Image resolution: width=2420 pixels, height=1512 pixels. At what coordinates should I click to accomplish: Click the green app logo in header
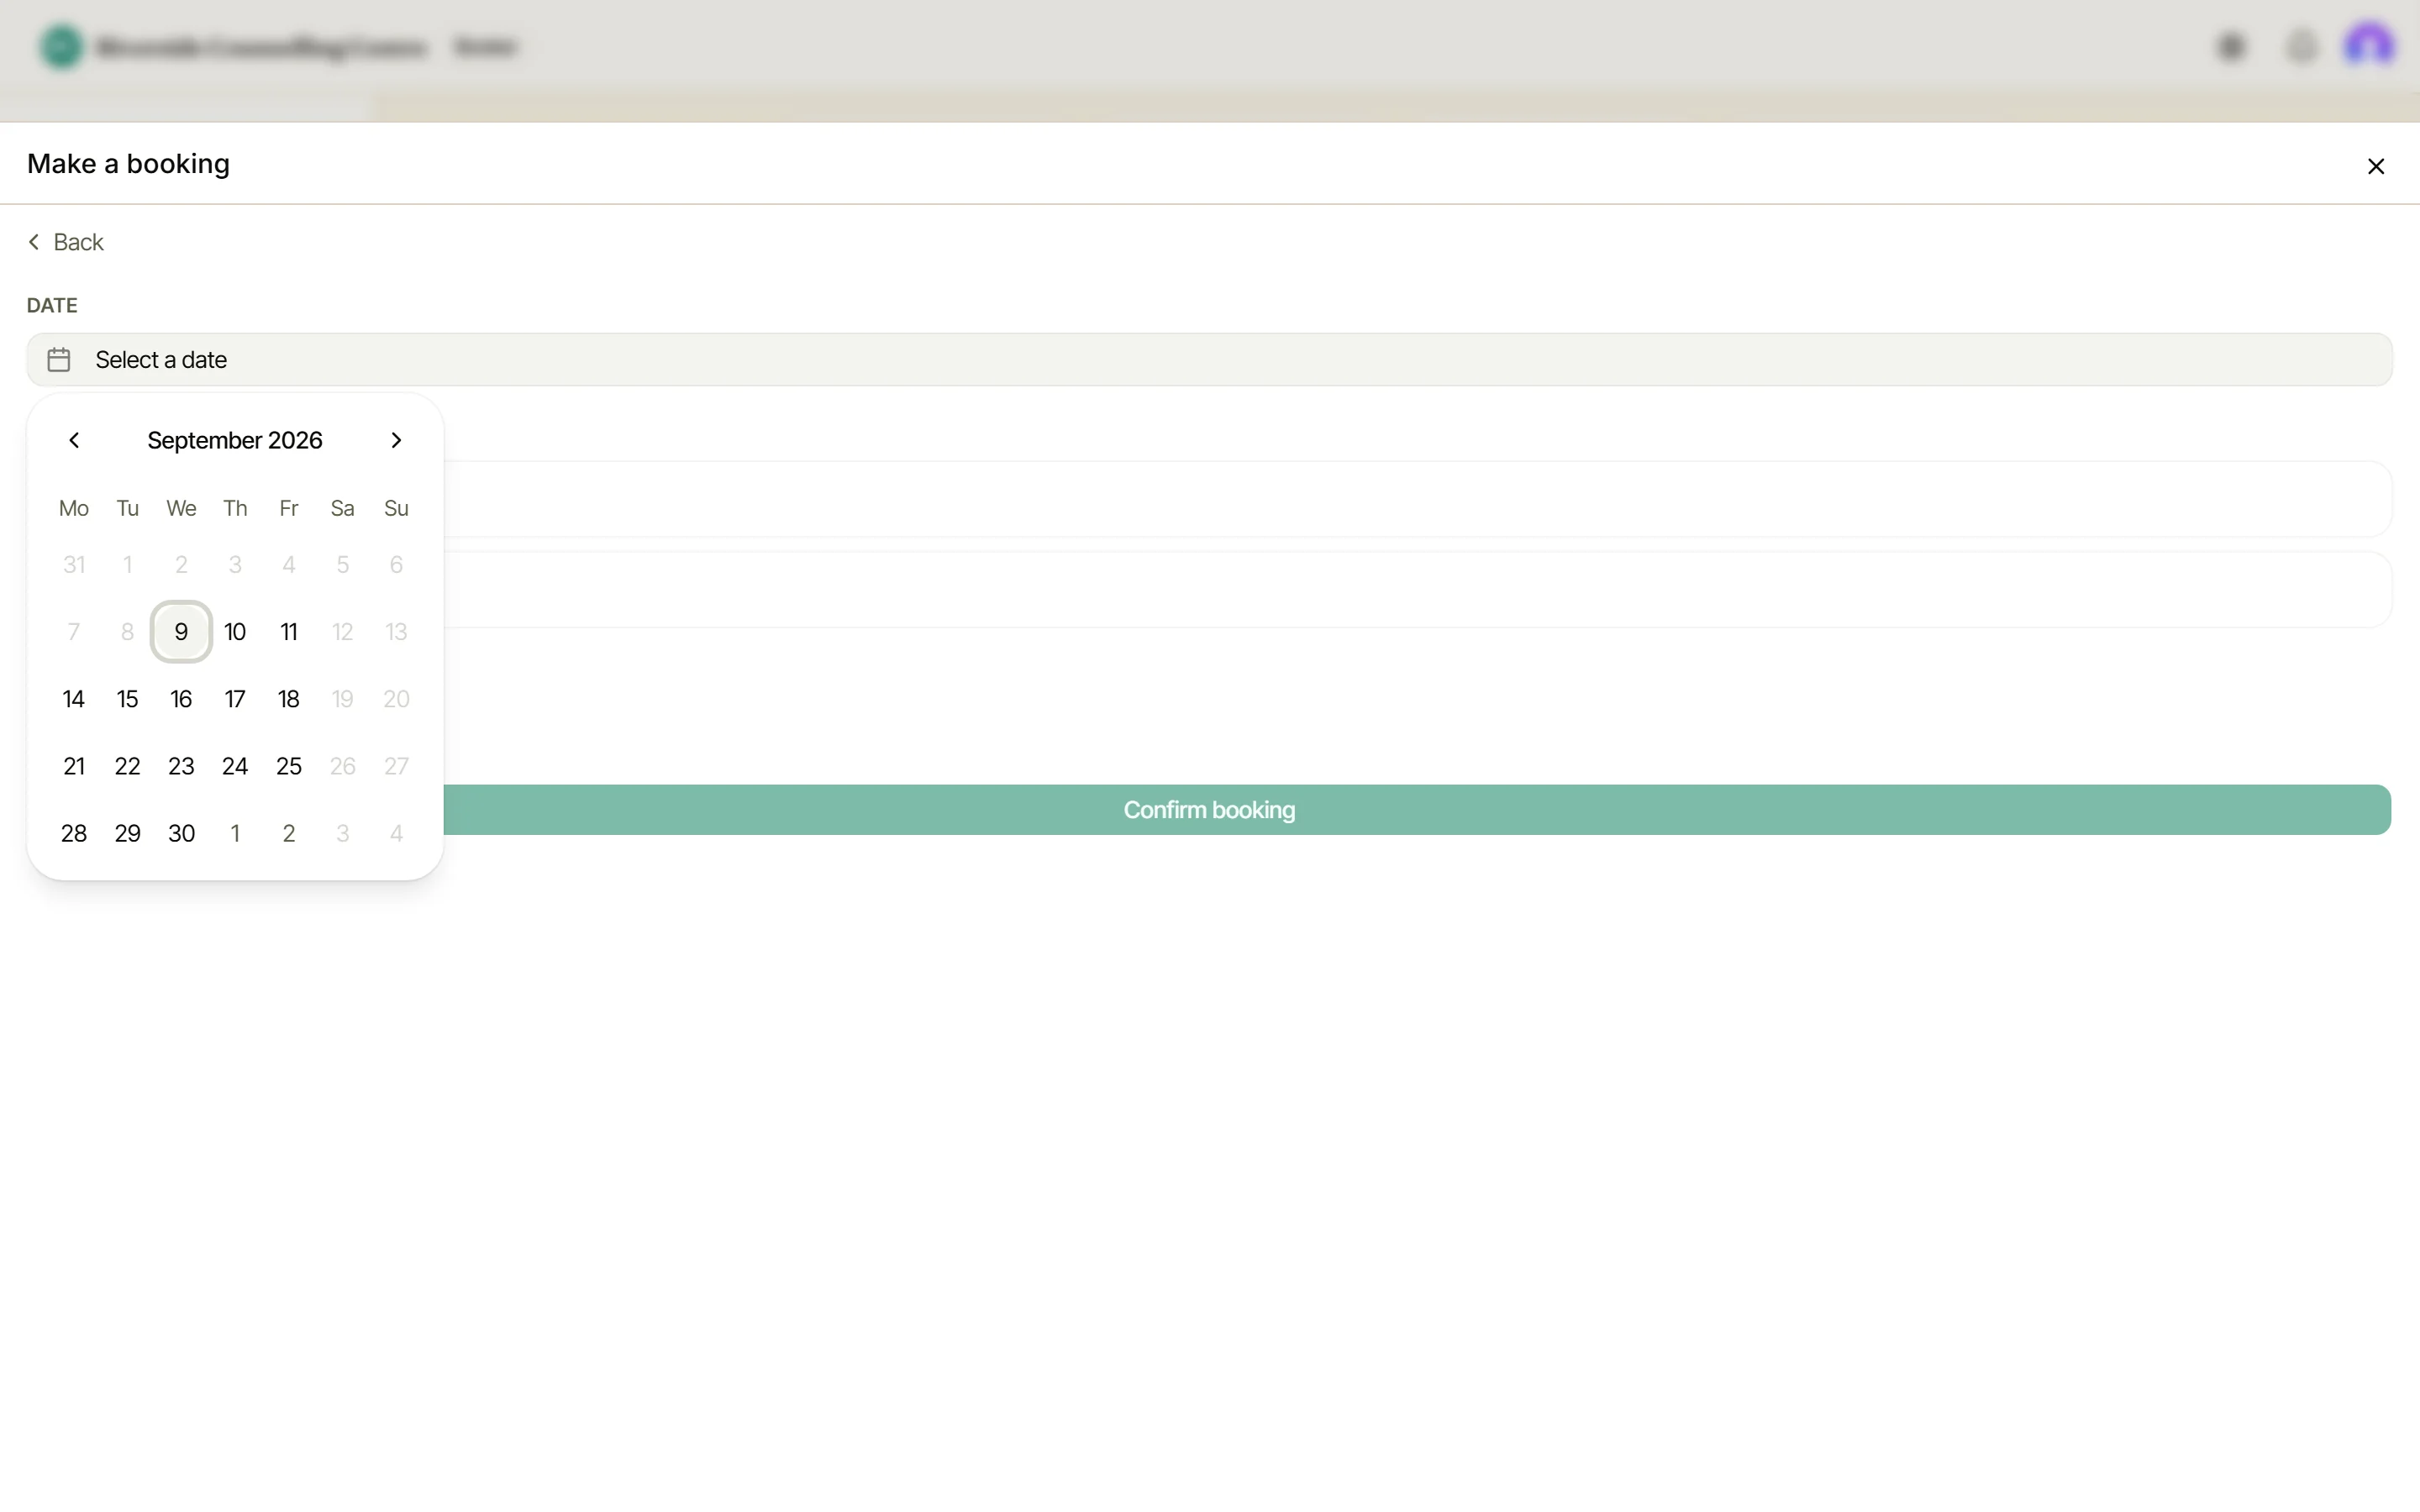click(61, 46)
